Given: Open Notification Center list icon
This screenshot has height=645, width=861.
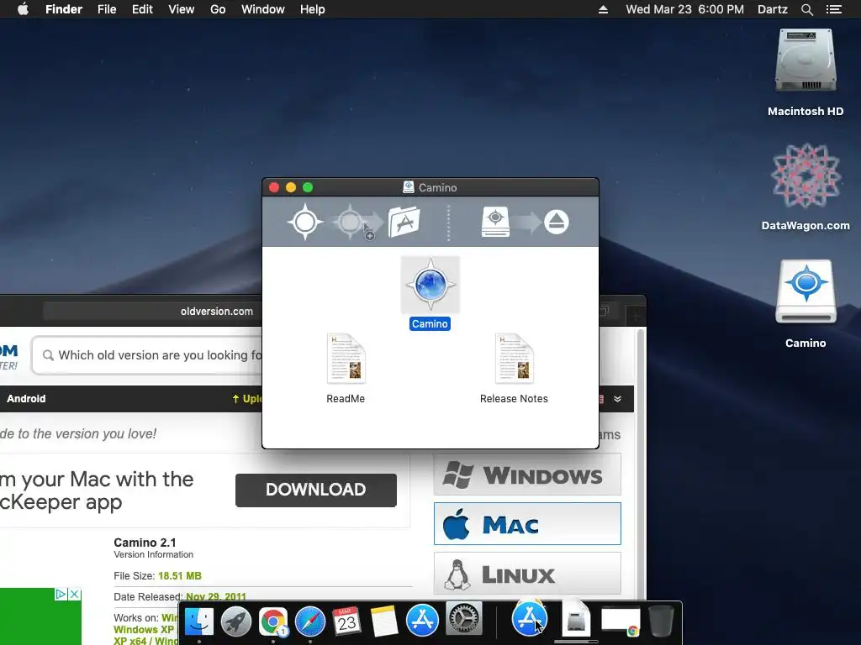Looking at the screenshot, I should pyautogui.click(x=833, y=9).
